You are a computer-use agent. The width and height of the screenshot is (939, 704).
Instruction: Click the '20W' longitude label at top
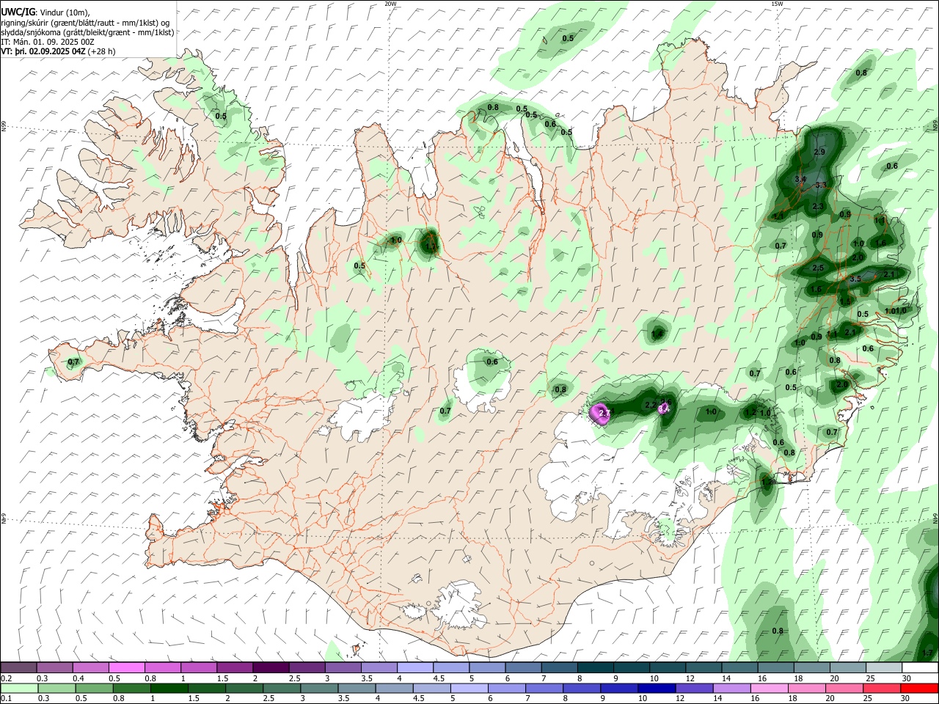tap(391, 4)
